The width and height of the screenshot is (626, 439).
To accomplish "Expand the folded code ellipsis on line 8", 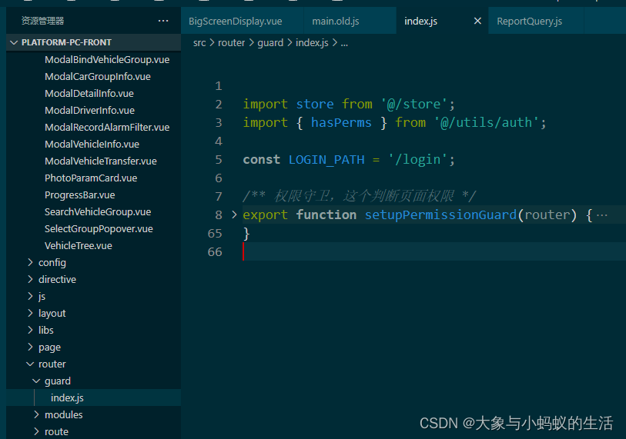I will click(601, 215).
